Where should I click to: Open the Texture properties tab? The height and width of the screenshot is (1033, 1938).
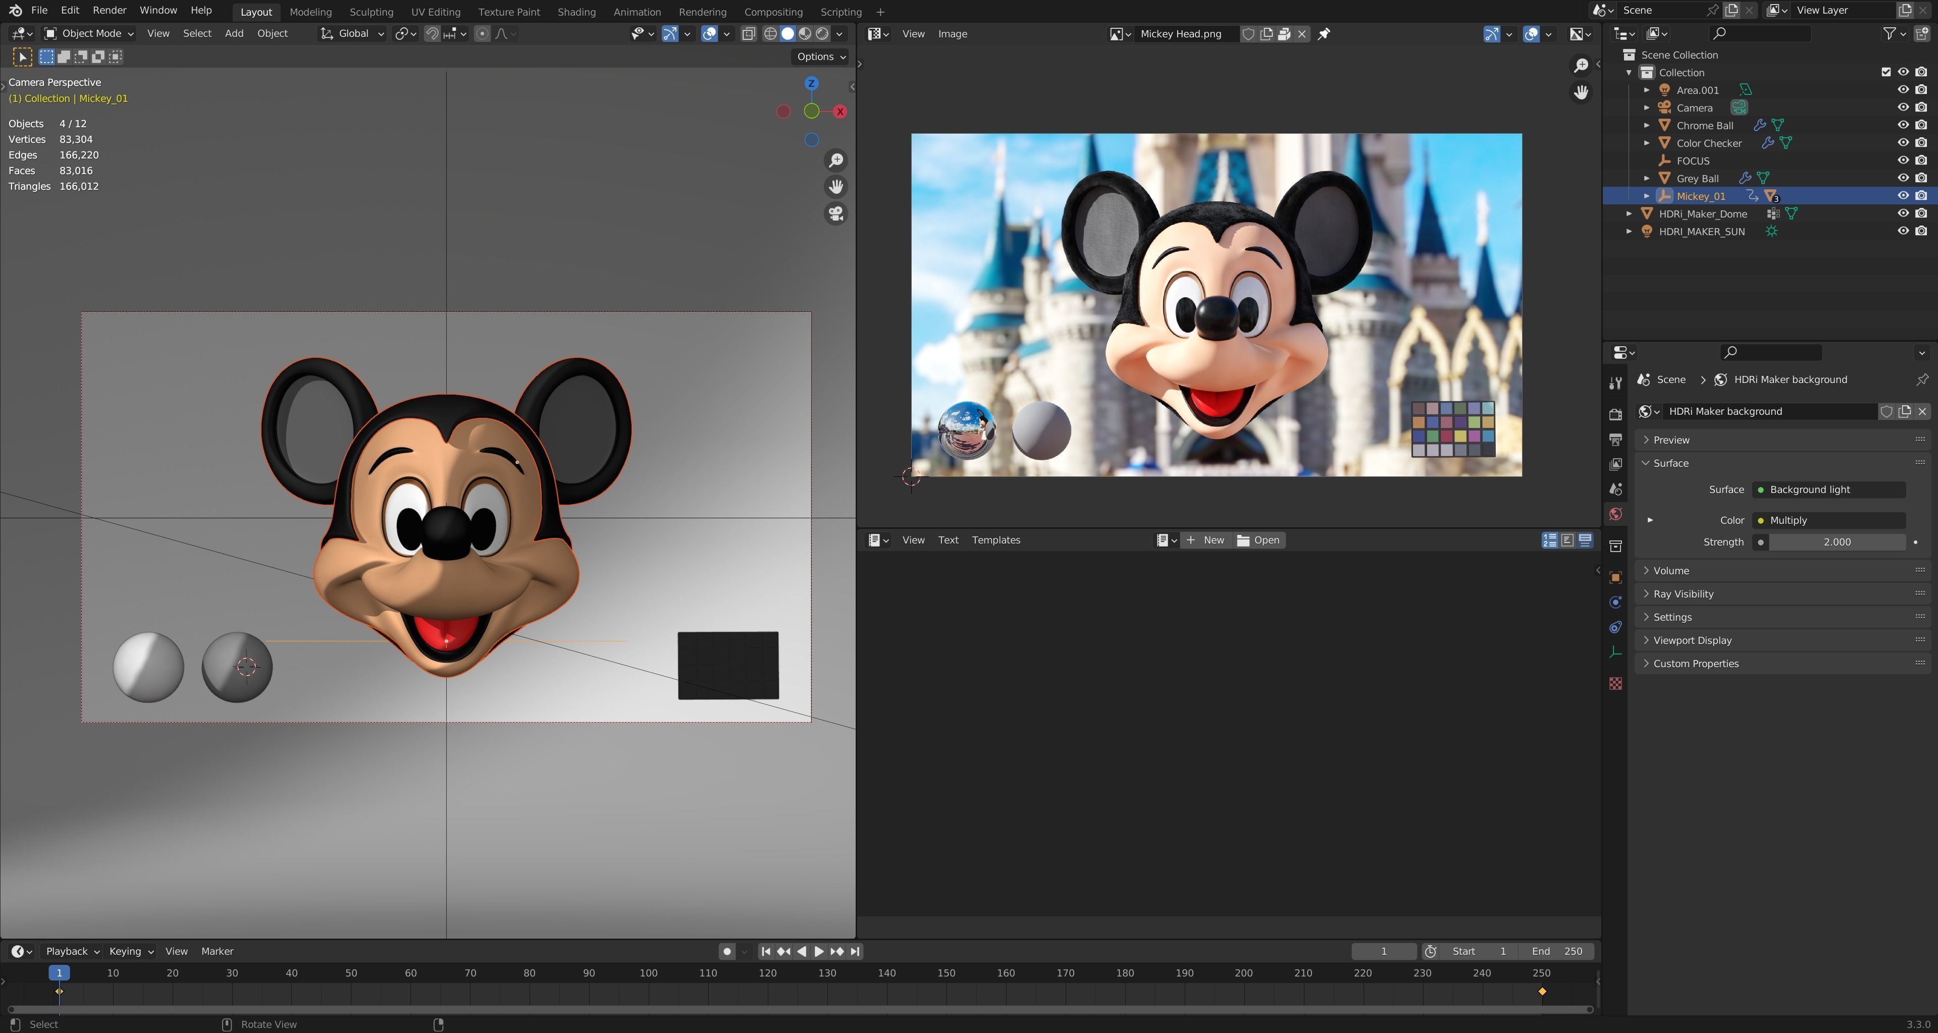pos(1615,683)
